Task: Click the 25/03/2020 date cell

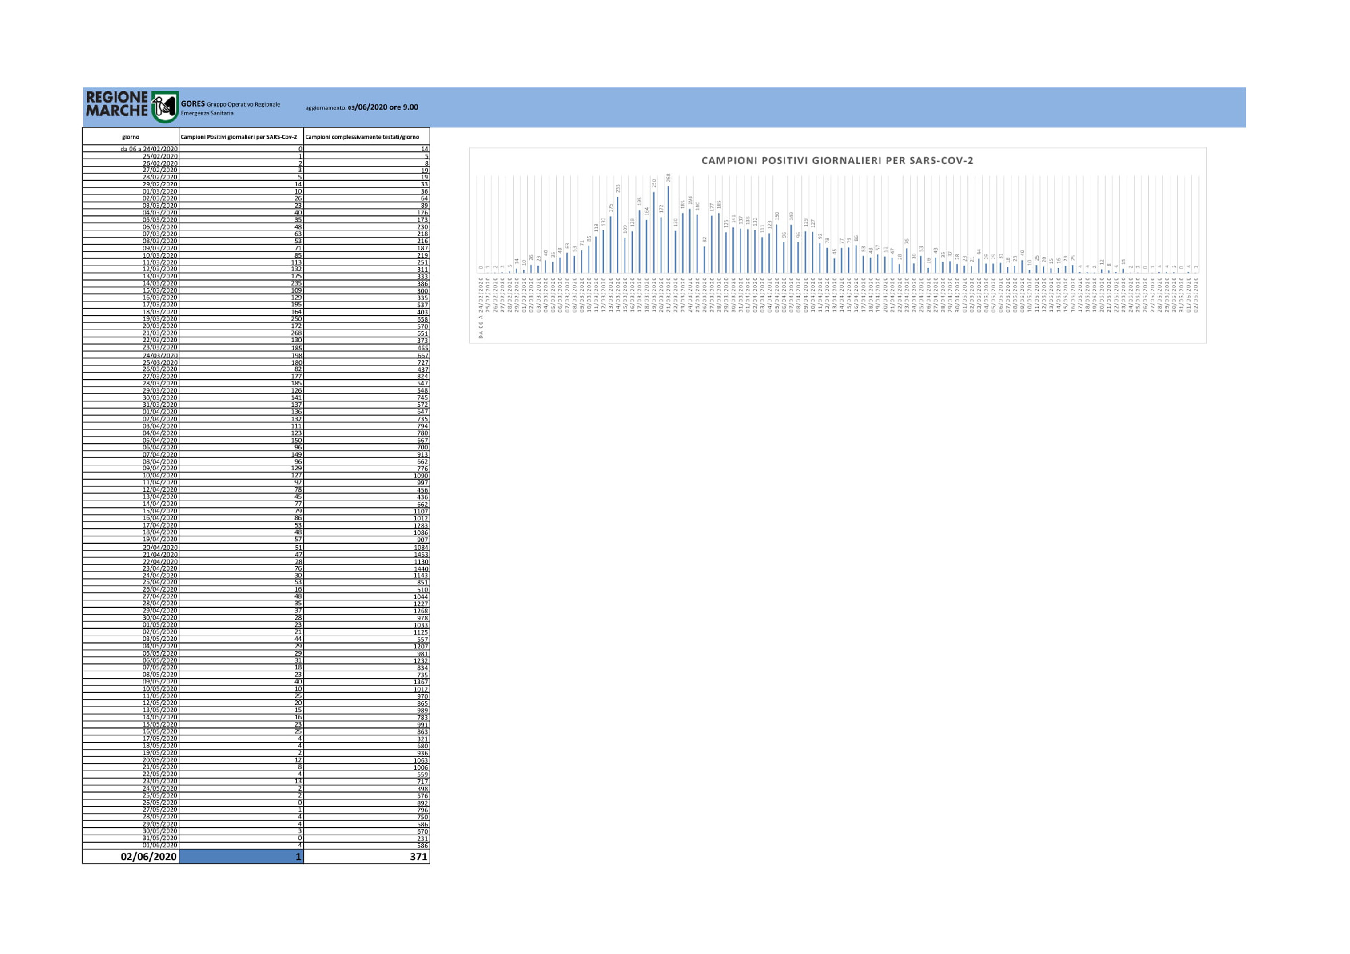Action: point(160,362)
